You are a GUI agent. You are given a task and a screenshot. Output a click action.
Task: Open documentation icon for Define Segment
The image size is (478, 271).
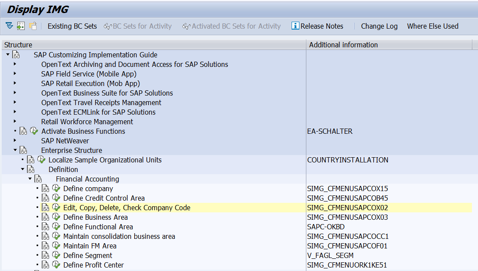pos(46,255)
